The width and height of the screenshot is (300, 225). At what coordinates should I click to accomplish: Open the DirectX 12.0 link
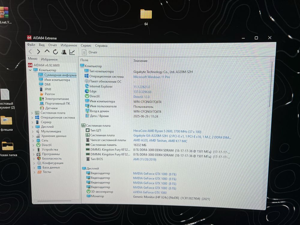pos(141,97)
